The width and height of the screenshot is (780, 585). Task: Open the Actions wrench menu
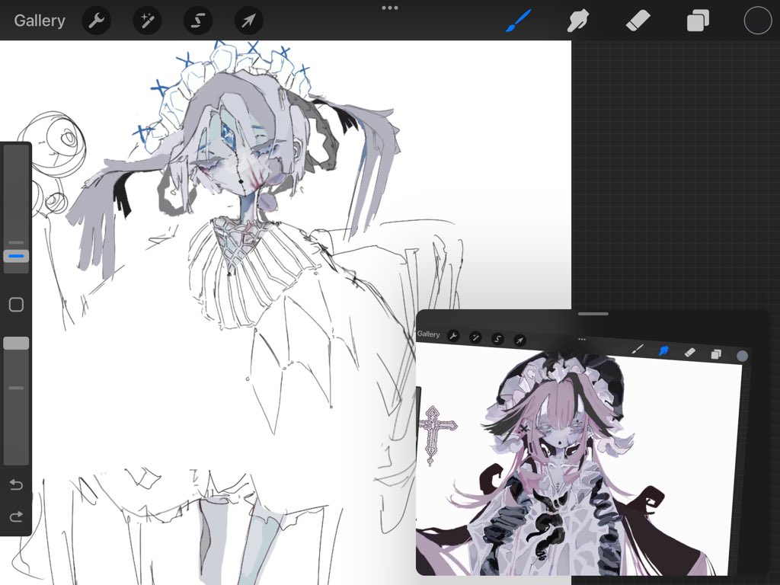point(96,21)
